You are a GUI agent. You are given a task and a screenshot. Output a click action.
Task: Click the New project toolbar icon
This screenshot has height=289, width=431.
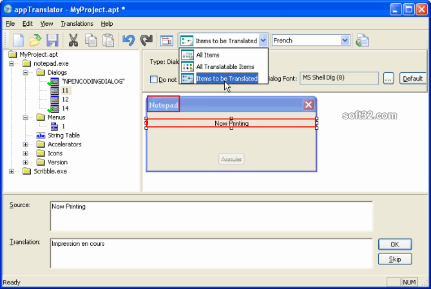[19, 41]
